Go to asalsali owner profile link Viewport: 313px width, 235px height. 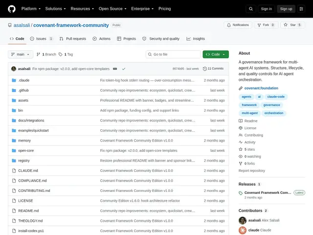click(22, 25)
